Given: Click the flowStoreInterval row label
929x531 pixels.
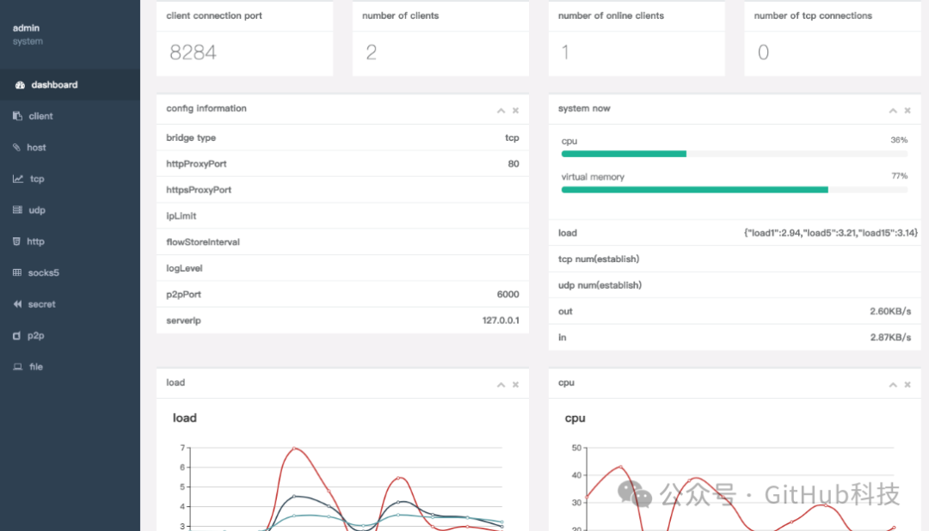Looking at the screenshot, I should point(203,242).
